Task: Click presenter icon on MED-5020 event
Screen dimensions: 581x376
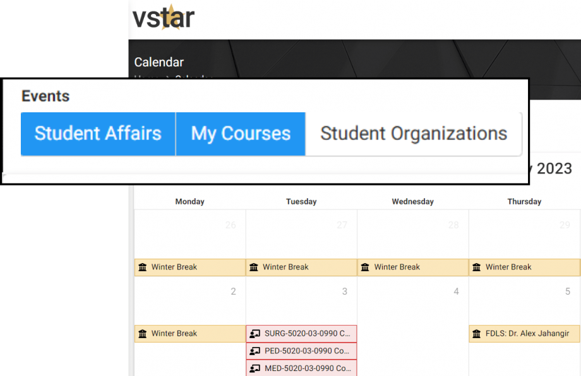Action: click(x=255, y=368)
